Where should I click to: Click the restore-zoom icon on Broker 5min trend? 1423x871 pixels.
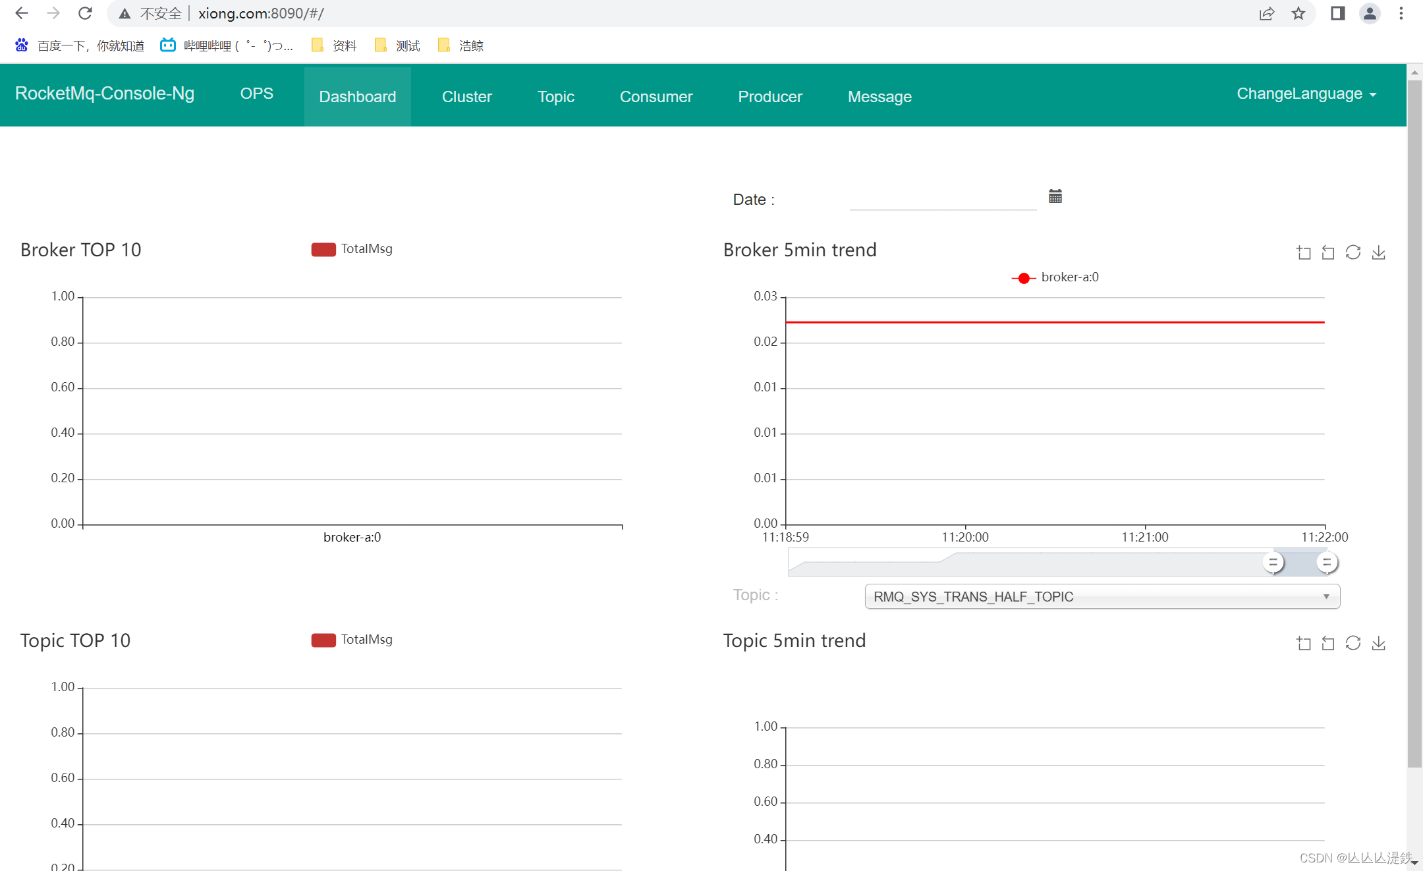(x=1328, y=252)
